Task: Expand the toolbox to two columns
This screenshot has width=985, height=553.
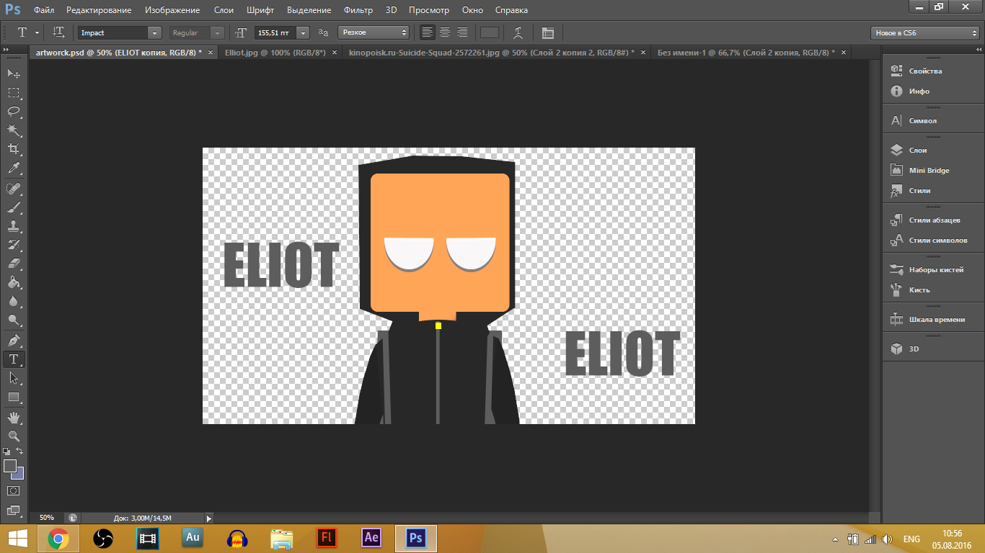Action: [x=7, y=49]
